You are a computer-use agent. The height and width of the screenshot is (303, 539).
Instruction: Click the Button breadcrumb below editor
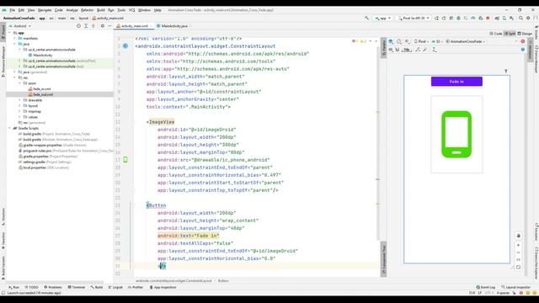[x=223, y=280]
